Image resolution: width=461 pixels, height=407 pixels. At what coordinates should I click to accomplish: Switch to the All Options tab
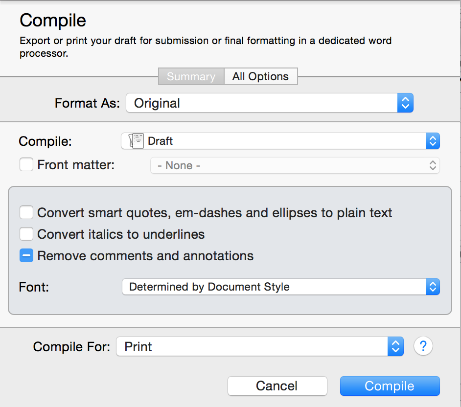point(260,77)
